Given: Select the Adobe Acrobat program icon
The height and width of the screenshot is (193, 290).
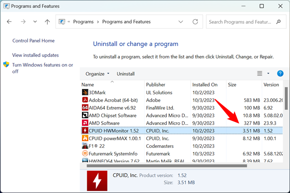Looking at the screenshot, I should [85, 100].
